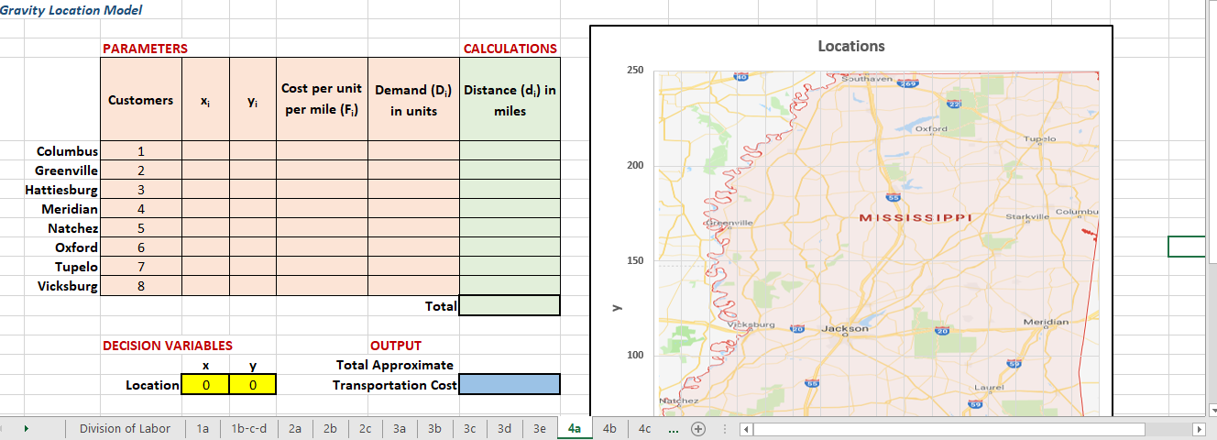
Task: Select the Demand (Di) in units header
Action: pyautogui.click(x=413, y=100)
